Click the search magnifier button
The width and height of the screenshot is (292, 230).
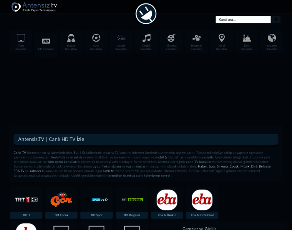point(276,20)
